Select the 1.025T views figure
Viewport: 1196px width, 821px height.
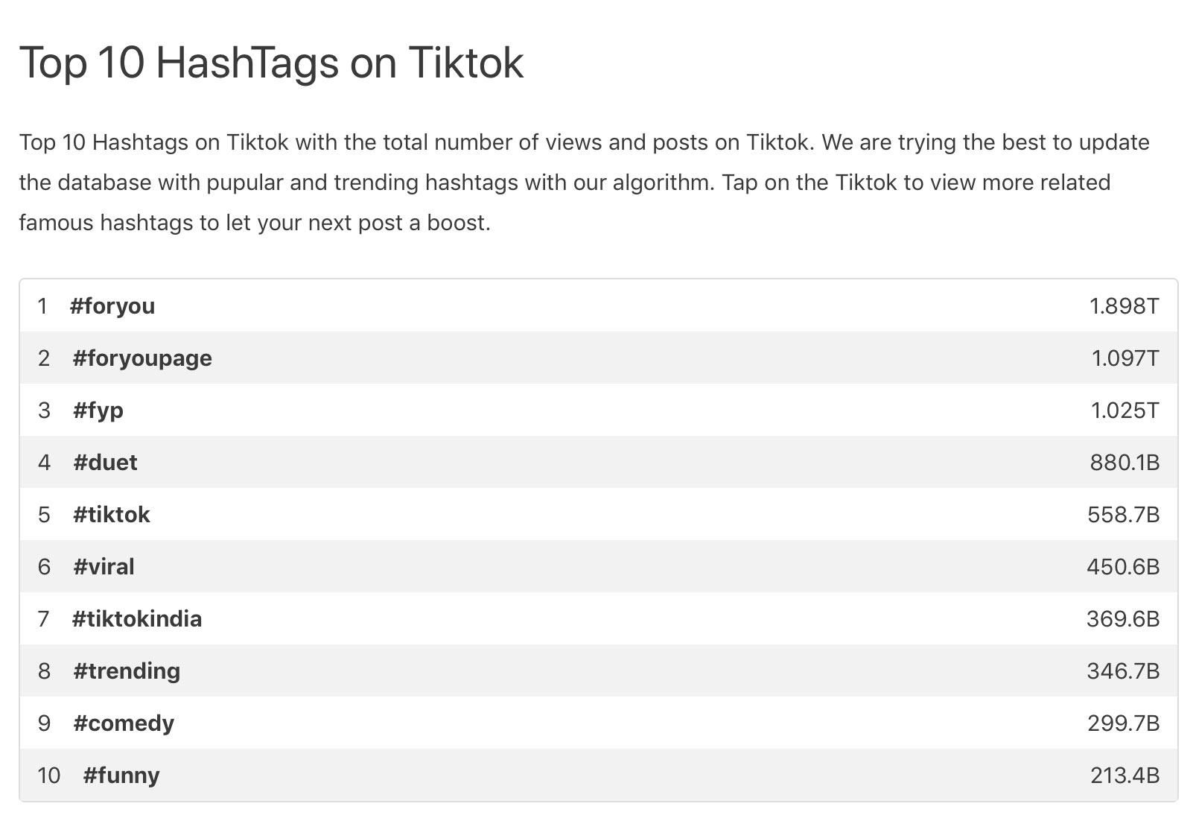(1125, 410)
